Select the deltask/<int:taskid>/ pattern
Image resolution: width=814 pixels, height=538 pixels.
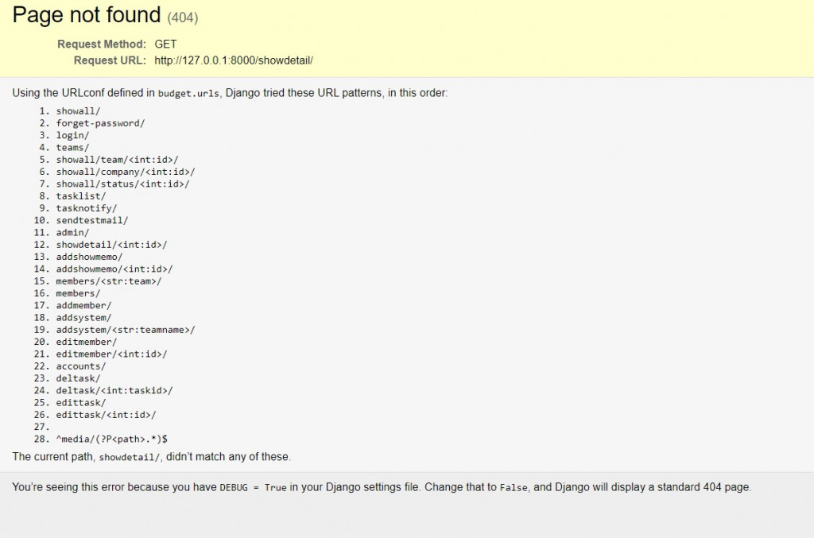click(x=114, y=390)
